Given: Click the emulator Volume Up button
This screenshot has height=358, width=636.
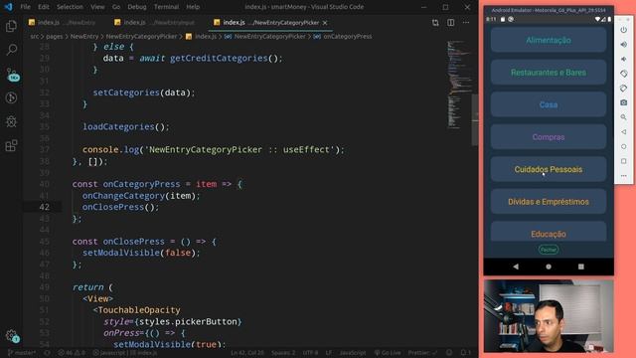Looking at the screenshot, I should click(624, 44).
